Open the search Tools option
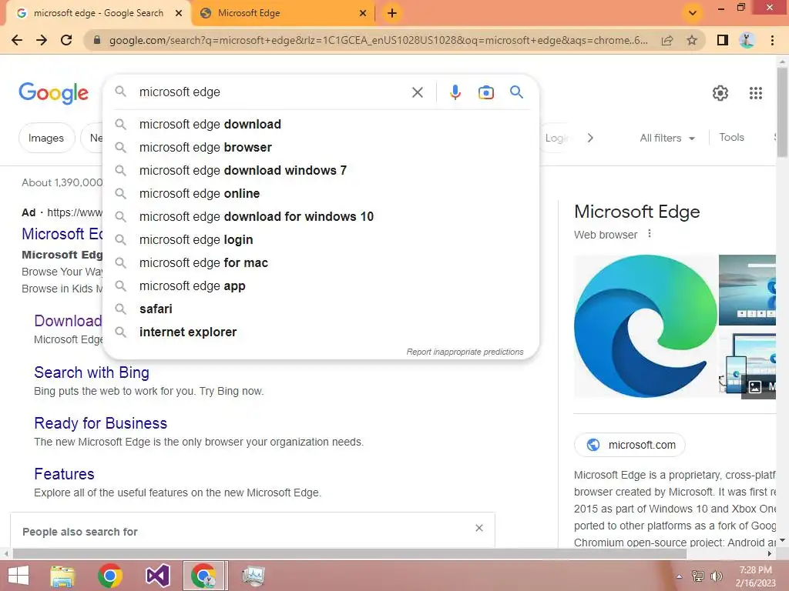789x591 pixels. (x=731, y=137)
